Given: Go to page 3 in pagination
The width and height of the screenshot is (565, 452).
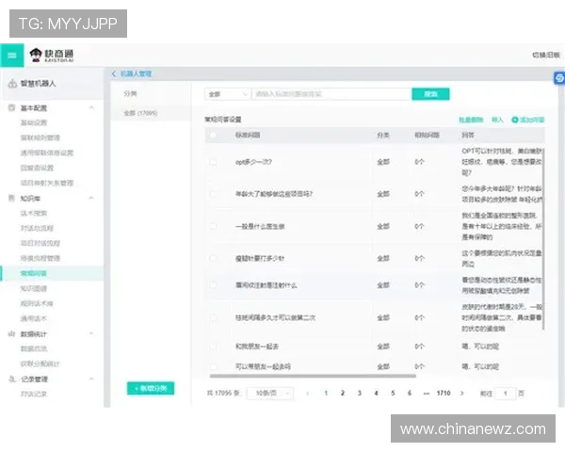Looking at the screenshot, I should pyautogui.click(x=360, y=394).
